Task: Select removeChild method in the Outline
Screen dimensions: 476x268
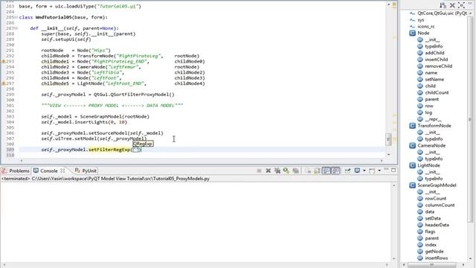Action: [438, 66]
